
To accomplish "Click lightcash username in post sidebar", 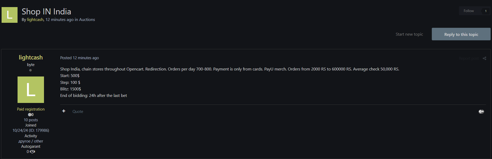I will [31, 57].
